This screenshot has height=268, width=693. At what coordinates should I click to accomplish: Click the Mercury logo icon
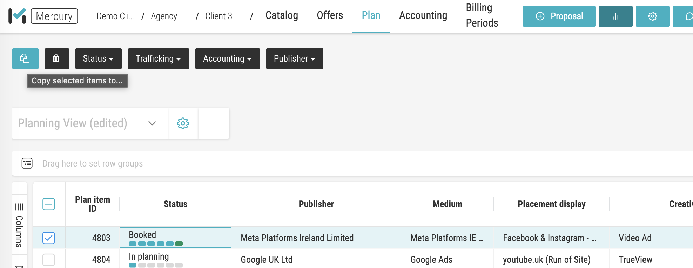(17, 16)
